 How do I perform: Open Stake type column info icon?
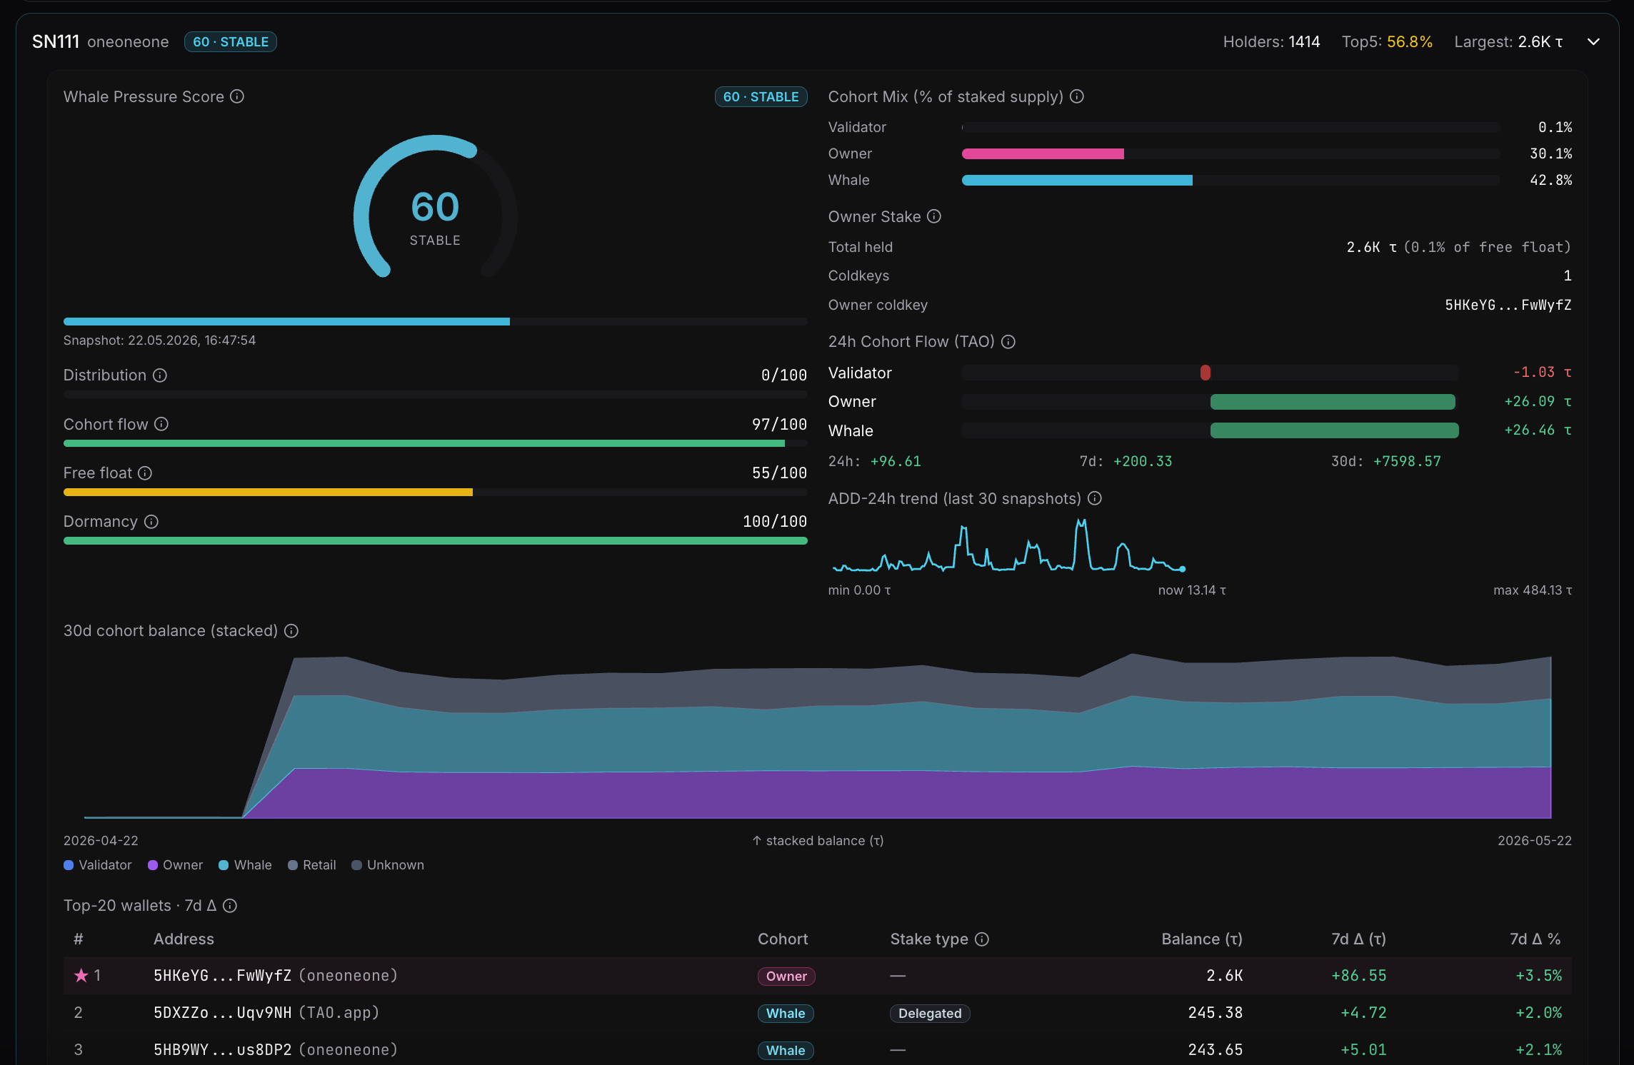982,939
